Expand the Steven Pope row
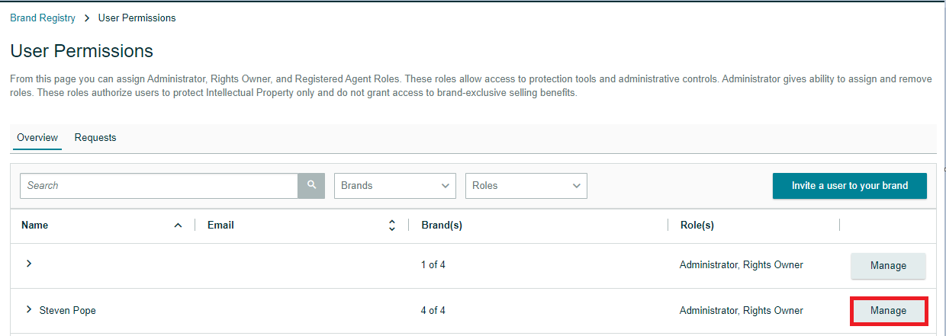 [29, 309]
